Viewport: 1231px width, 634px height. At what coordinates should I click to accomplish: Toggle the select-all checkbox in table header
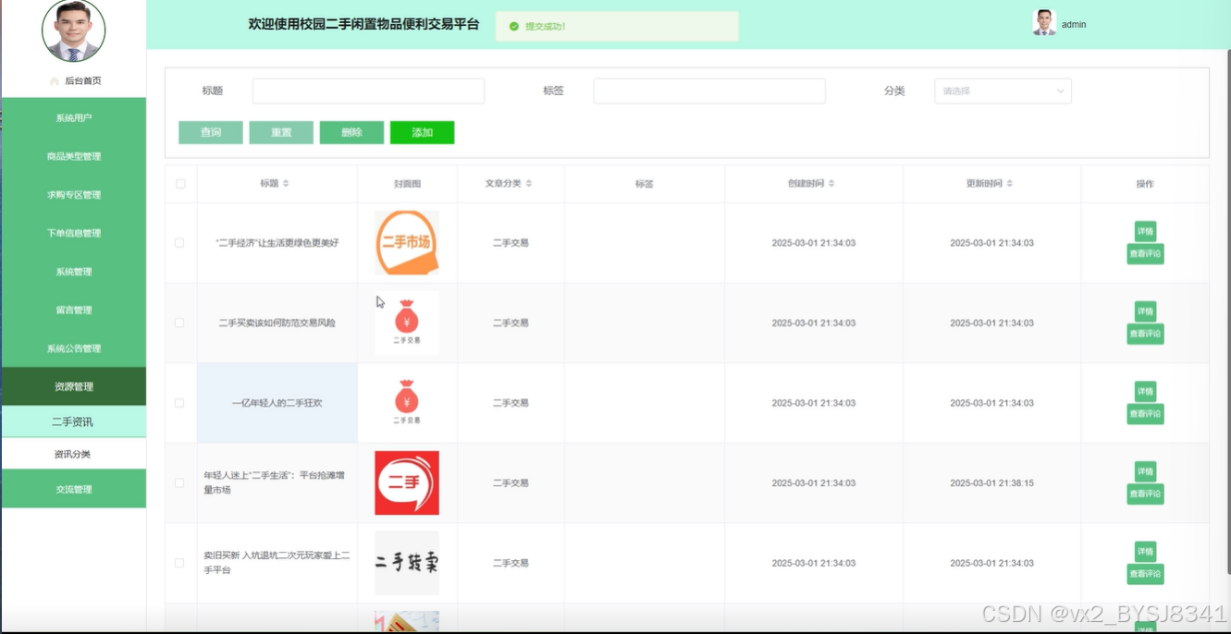(x=180, y=184)
